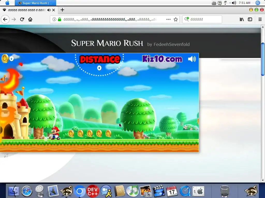Click the coin counter icon in game
265x198 pixels.
tap(5, 59)
